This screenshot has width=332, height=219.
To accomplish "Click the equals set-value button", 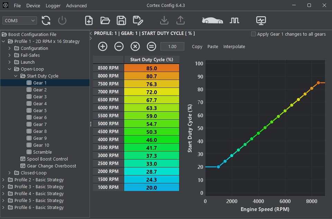I will tap(151, 46).
